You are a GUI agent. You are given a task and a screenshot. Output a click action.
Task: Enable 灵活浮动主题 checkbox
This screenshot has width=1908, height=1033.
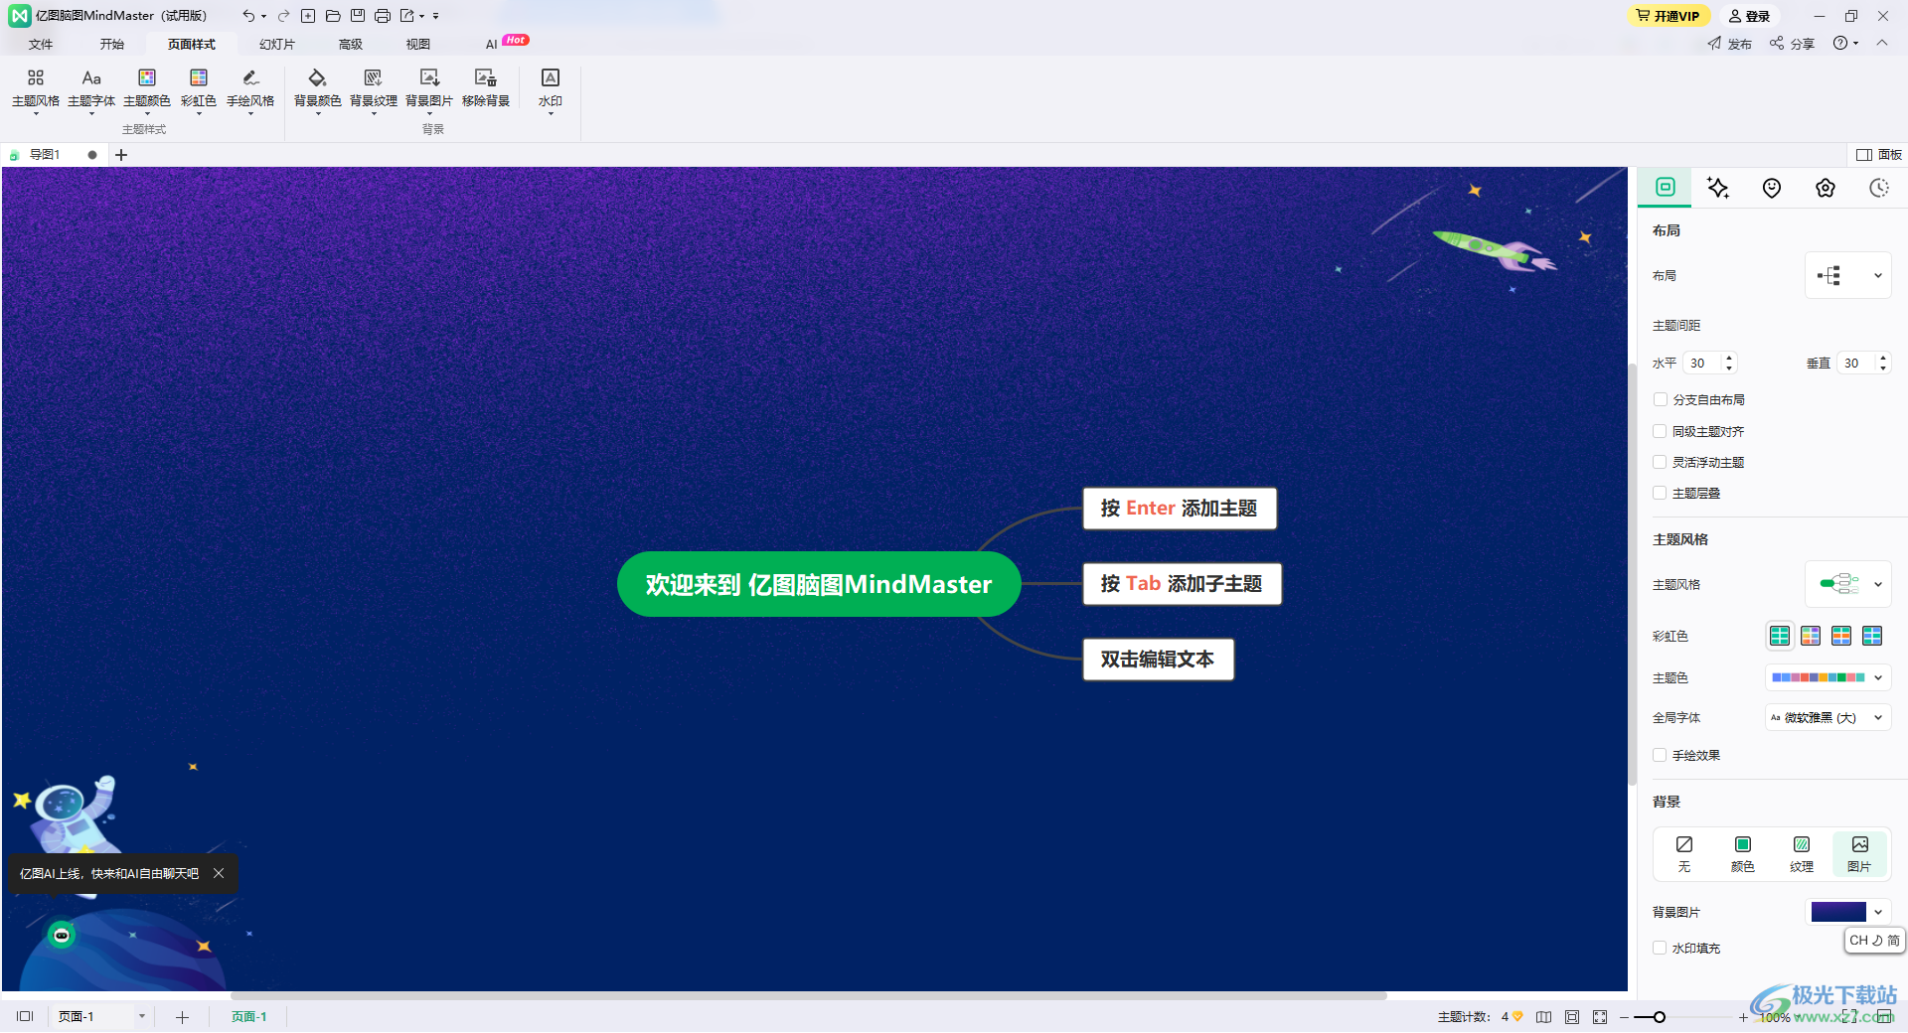point(1660,462)
